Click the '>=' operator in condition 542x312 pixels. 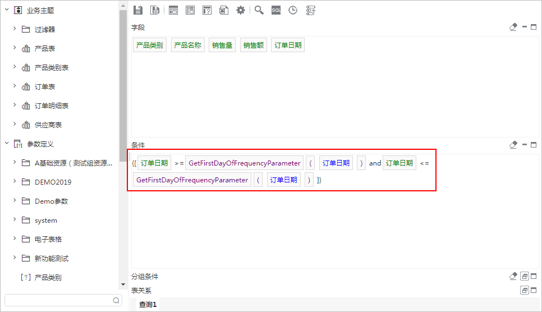(179, 163)
